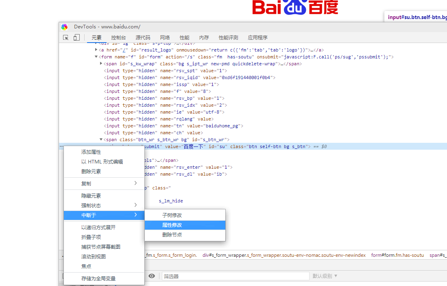Select breadcrumb form#form.fm.has-soutu
447x286 pixels.
click(397, 255)
